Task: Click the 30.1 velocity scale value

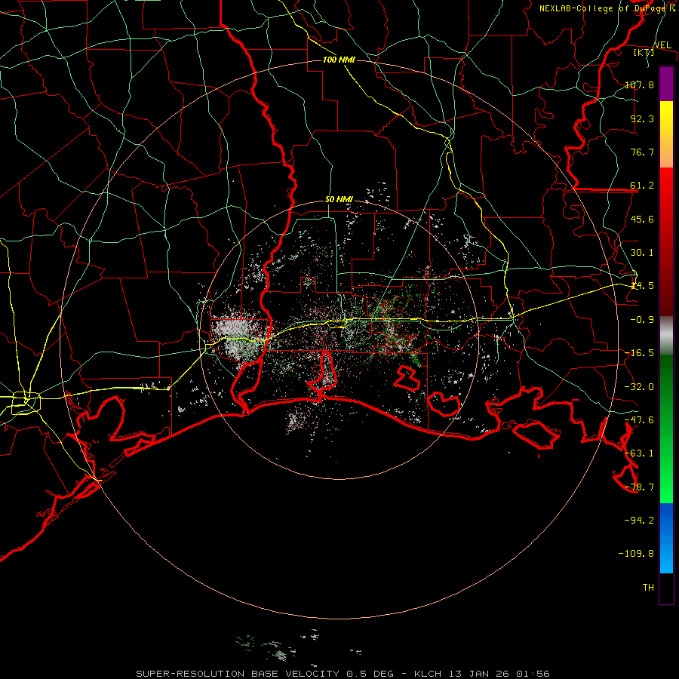Action: coord(642,253)
